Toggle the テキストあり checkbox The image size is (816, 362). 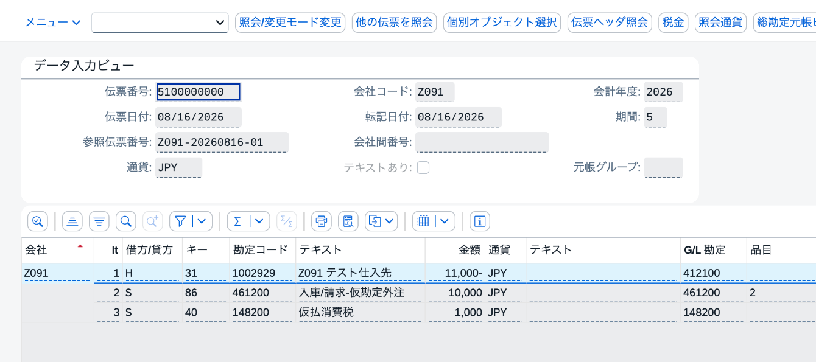coord(423,168)
